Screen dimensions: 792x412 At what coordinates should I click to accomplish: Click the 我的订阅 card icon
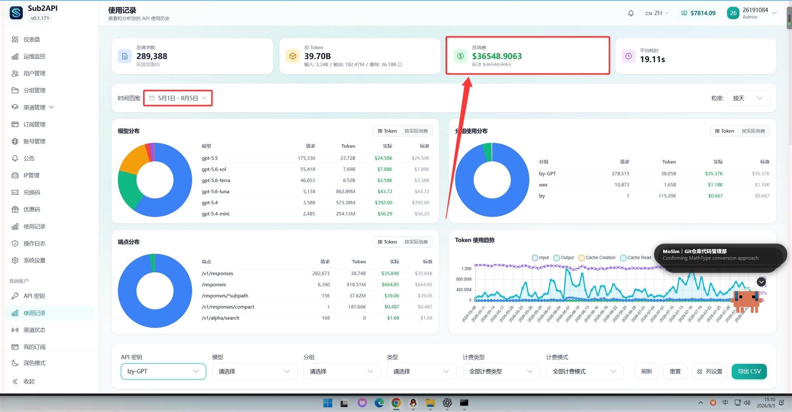pyautogui.click(x=15, y=347)
